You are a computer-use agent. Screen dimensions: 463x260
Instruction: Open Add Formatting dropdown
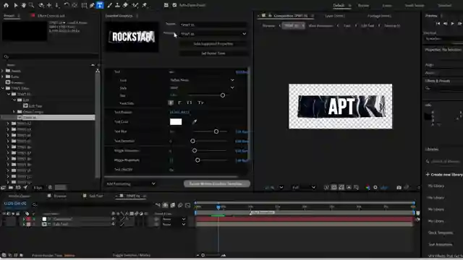131,183
